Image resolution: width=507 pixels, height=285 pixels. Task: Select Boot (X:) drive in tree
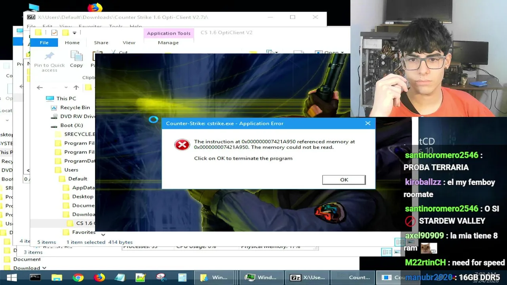71,125
